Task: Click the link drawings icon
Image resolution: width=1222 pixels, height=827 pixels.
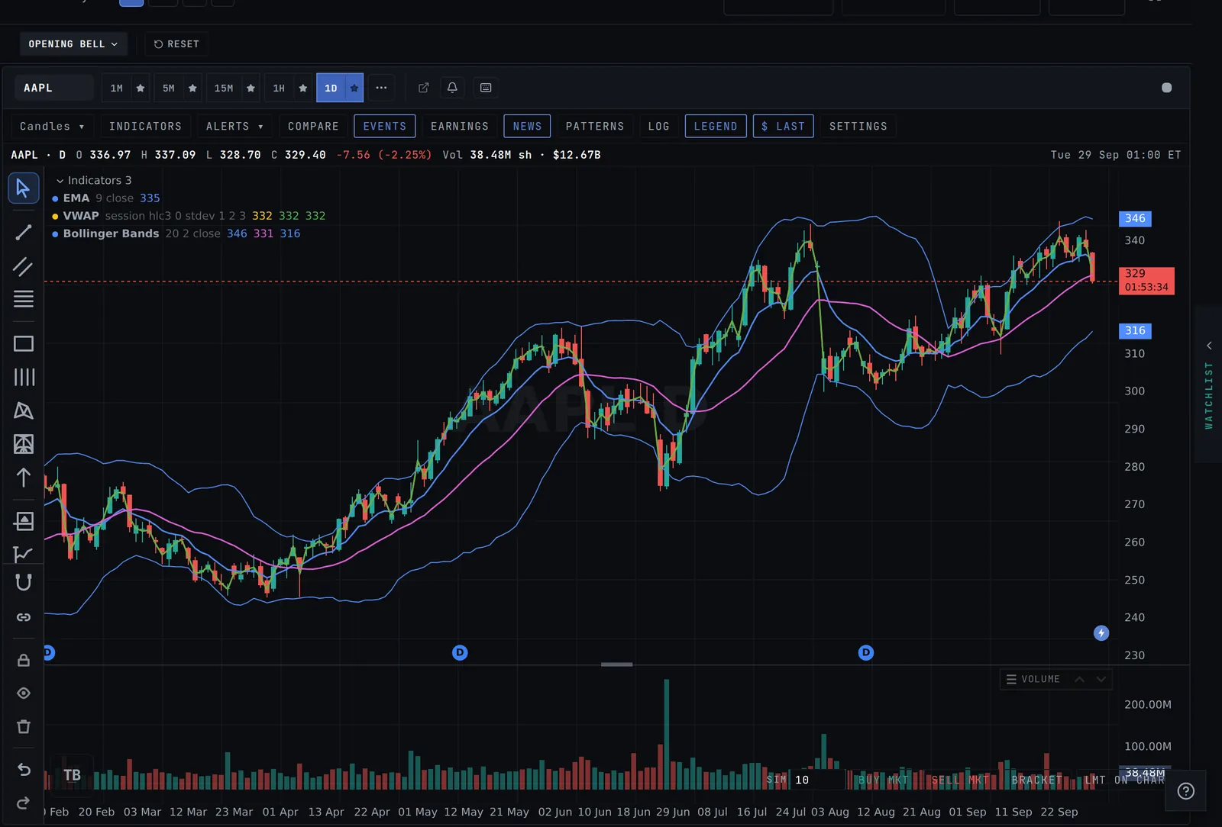Action: (24, 616)
